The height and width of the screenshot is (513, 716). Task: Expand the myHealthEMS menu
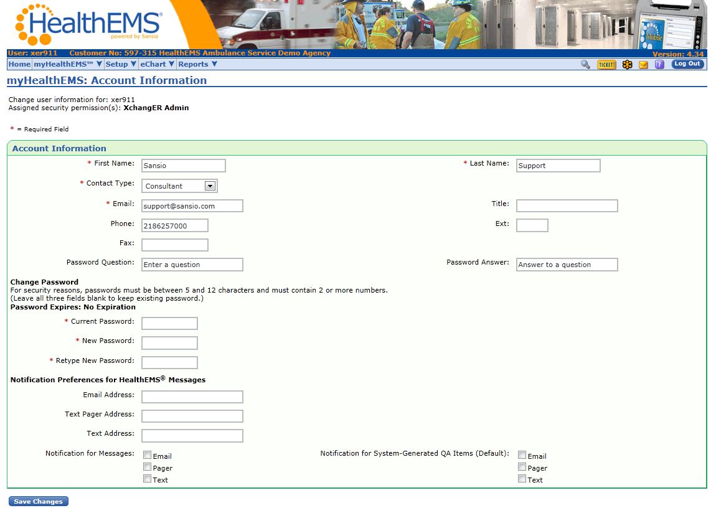(68, 64)
